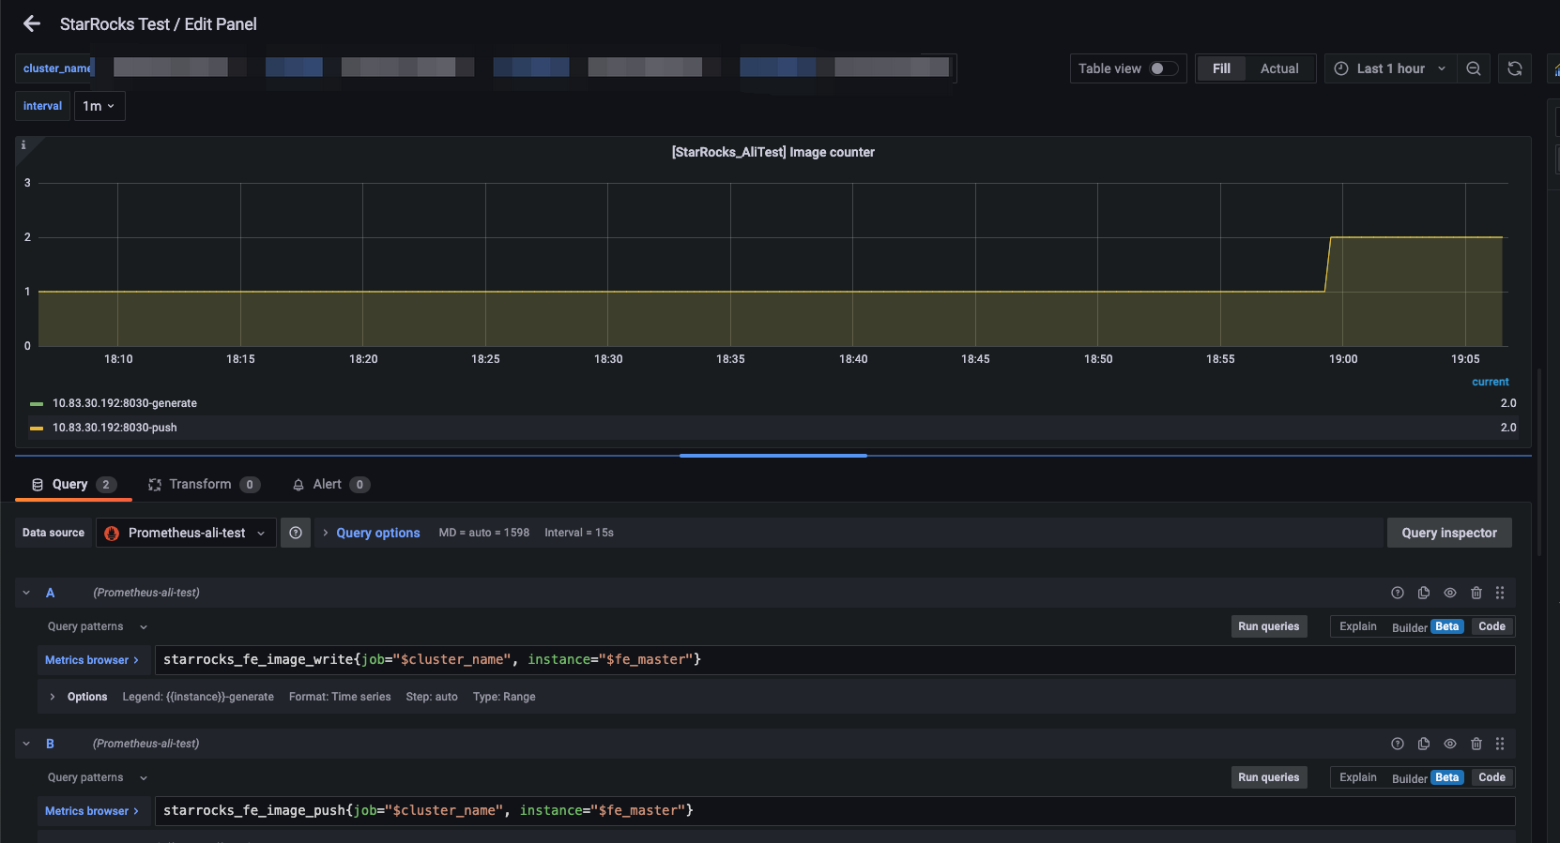This screenshot has width=1560, height=843.
Task: Click Run queries for query A
Action: 1268,626
